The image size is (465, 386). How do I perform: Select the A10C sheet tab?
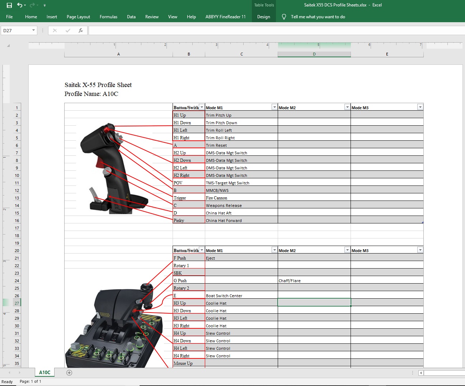(44, 372)
